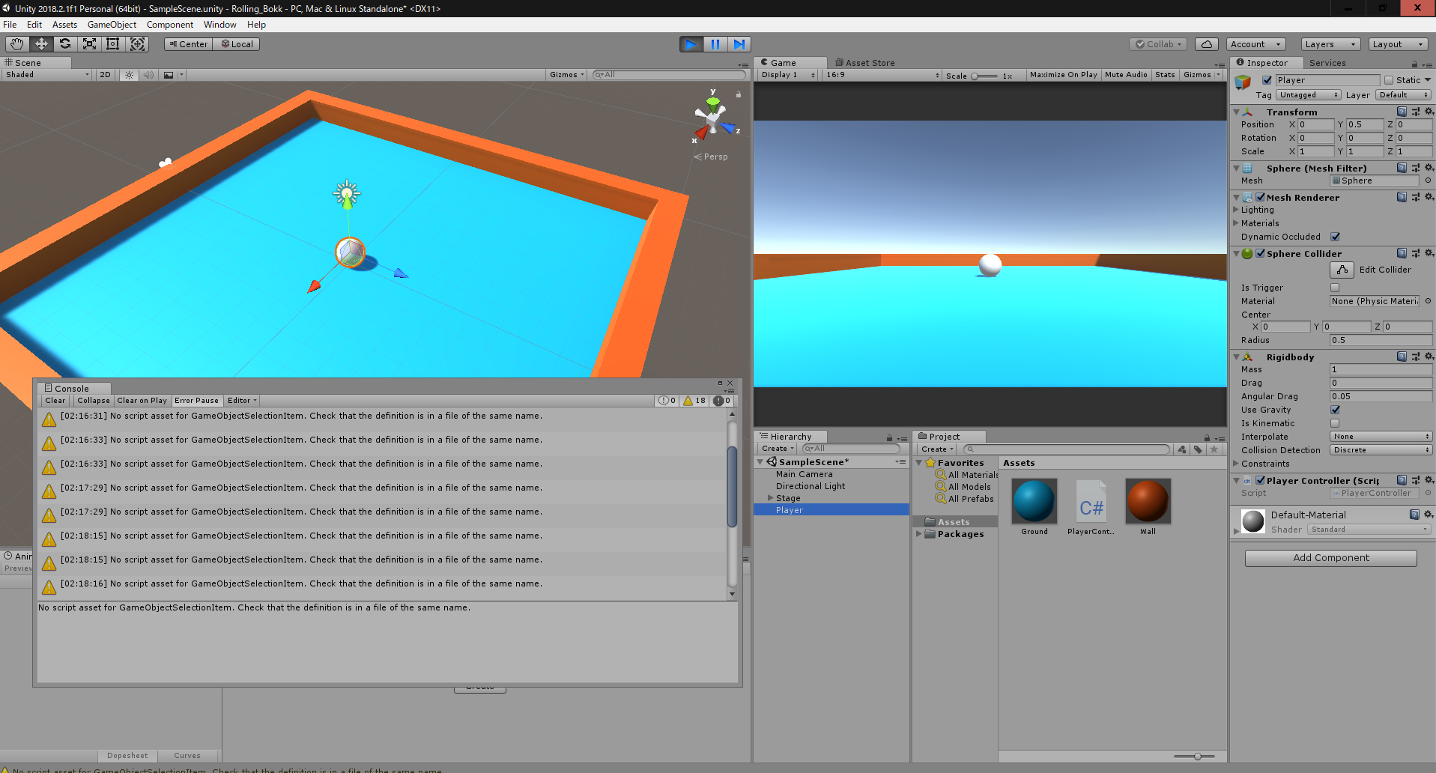Start Play mode
The image size is (1436, 773).
691,44
